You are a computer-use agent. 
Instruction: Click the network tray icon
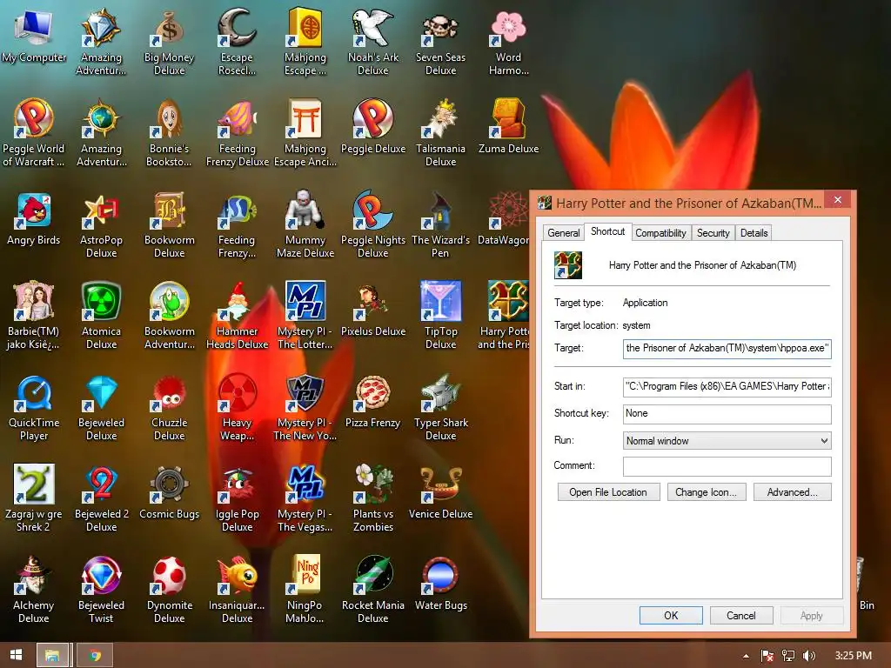[x=787, y=656]
